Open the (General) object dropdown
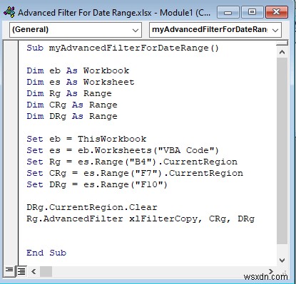Image resolution: width=296 pixels, height=284 pixels. tap(76, 30)
